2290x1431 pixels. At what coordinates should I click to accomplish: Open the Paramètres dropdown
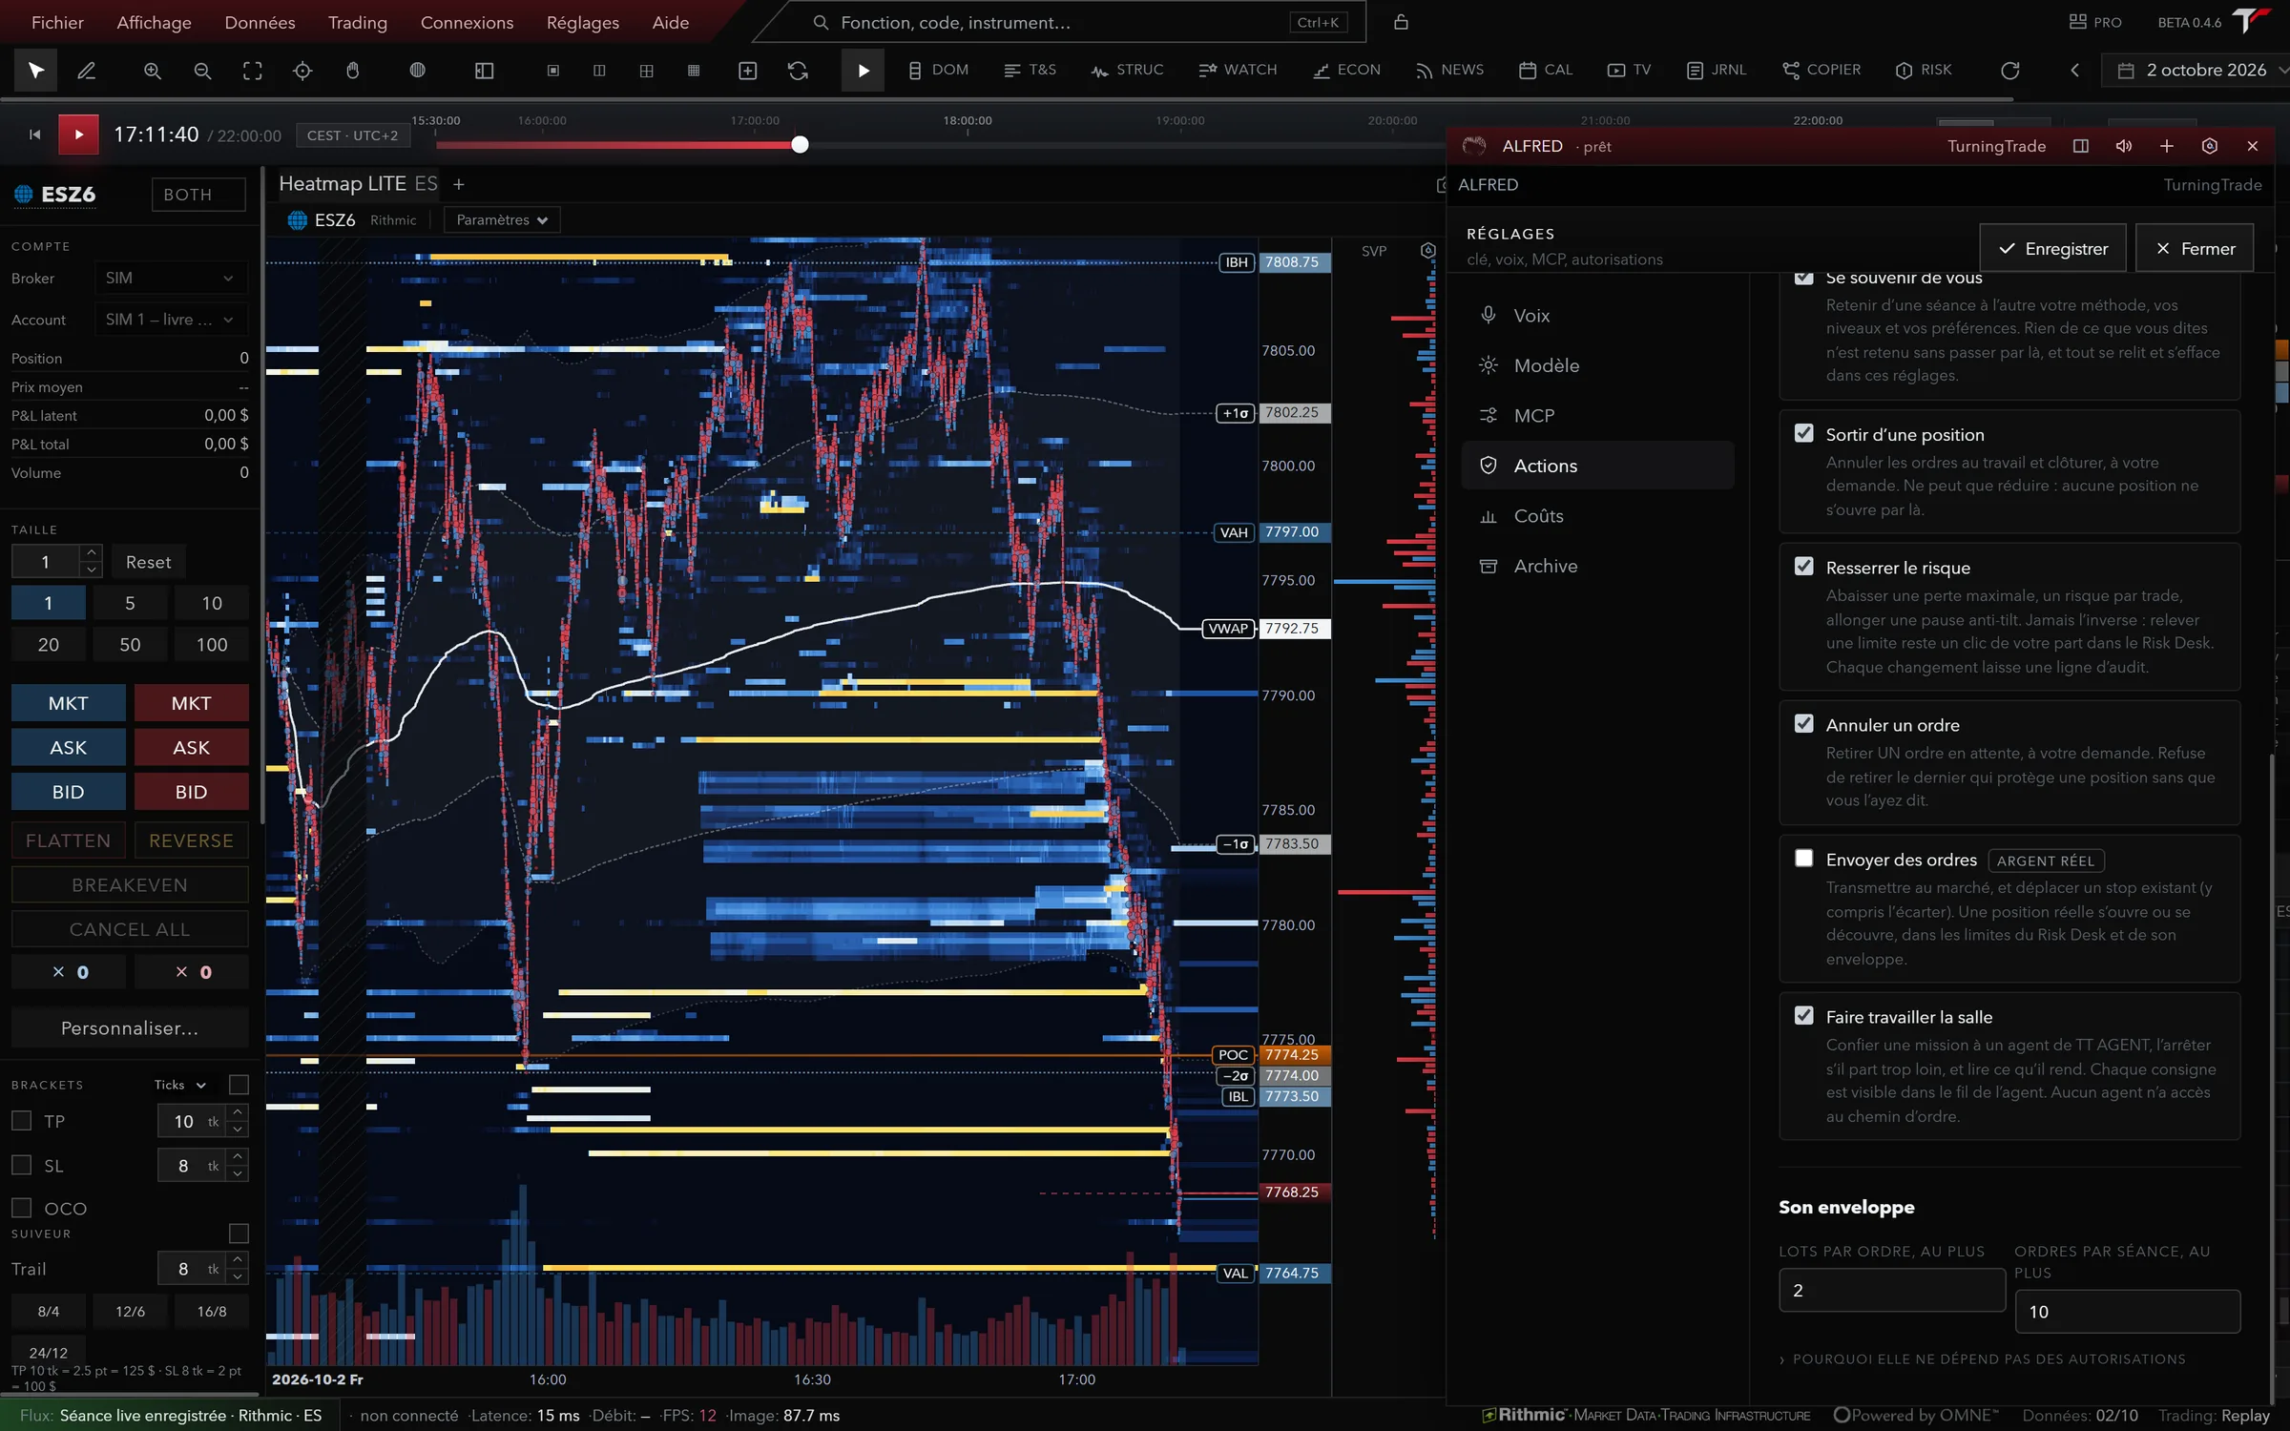click(502, 220)
